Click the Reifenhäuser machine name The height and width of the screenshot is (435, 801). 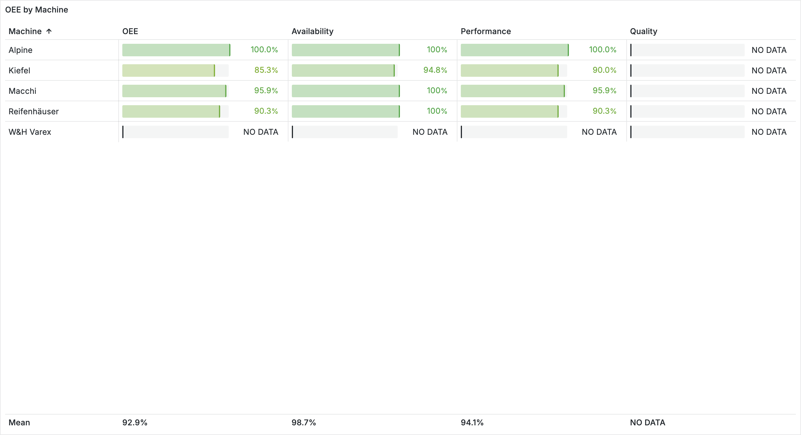click(x=34, y=111)
